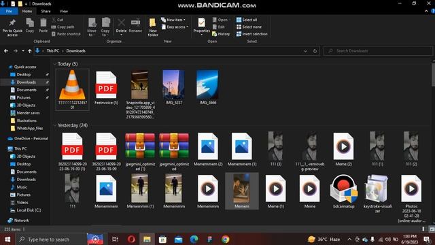This screenshot has height=245, width=435.
Task: Open blender saves folder in sidebar
Action: [x=28, y=113]
